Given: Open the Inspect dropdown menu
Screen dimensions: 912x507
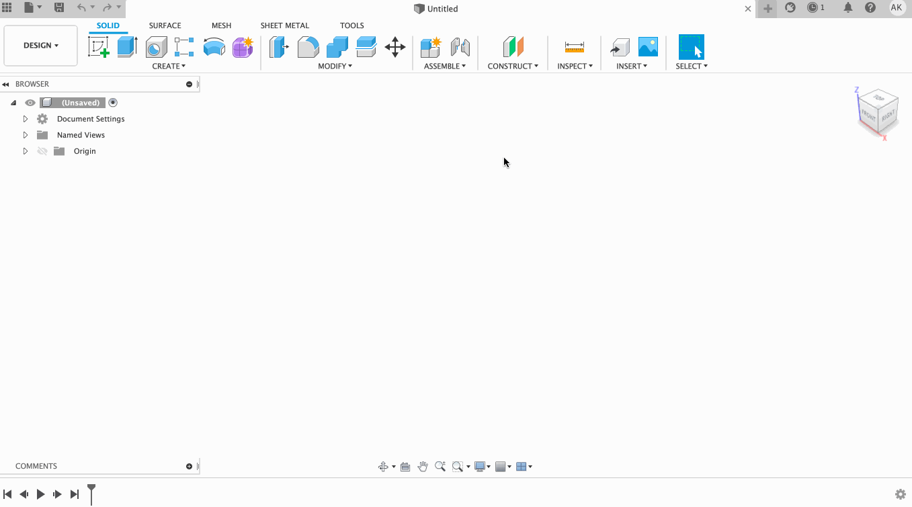Looking at the screenshot, I should tap(575, 66).
